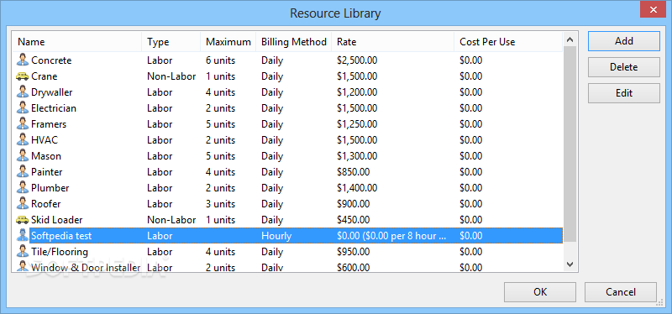Confirm with the OK button

click(x=540, y=292)
